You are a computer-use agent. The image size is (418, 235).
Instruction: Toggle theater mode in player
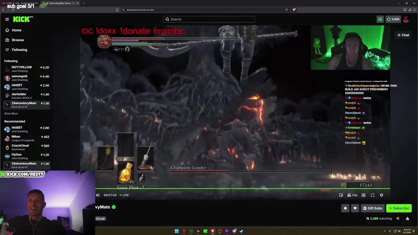[363, 195]
